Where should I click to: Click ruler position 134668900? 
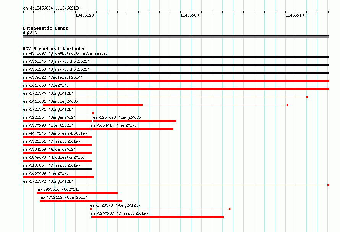point(86,15)
